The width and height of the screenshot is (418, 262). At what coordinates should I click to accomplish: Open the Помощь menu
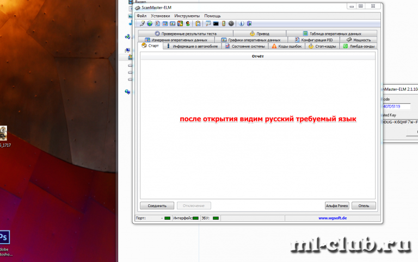[212, 16]
